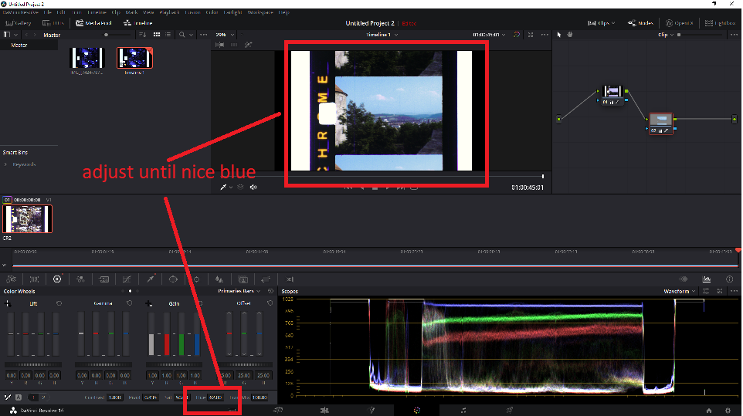Screen dimensions: 743x416
Task: Click the Hue value input field
Action: (x=215, y=397)
